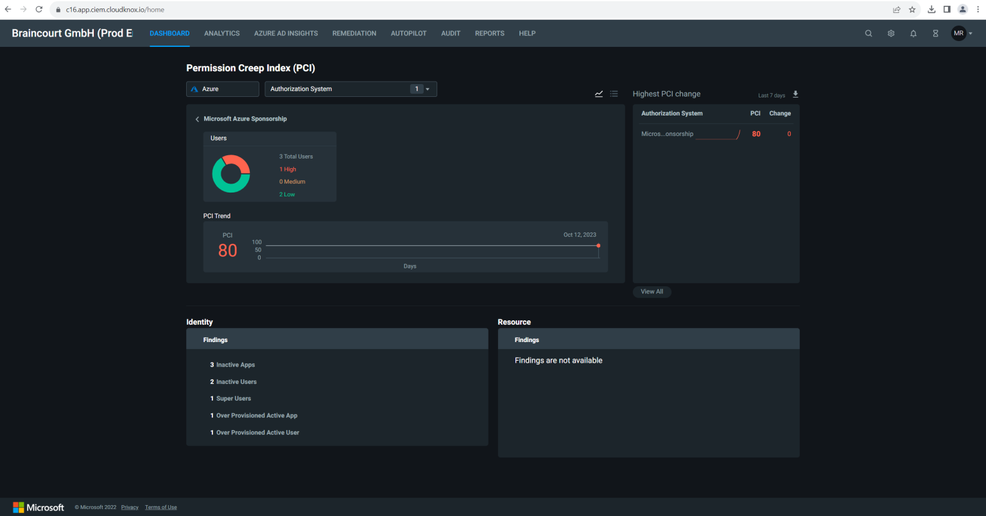The height and width of the screenshot is (516, 986).
Task: Collapse the Microsoft Azure Sponsorship panel
Action: pyautogui.click(x=197, y=119)
